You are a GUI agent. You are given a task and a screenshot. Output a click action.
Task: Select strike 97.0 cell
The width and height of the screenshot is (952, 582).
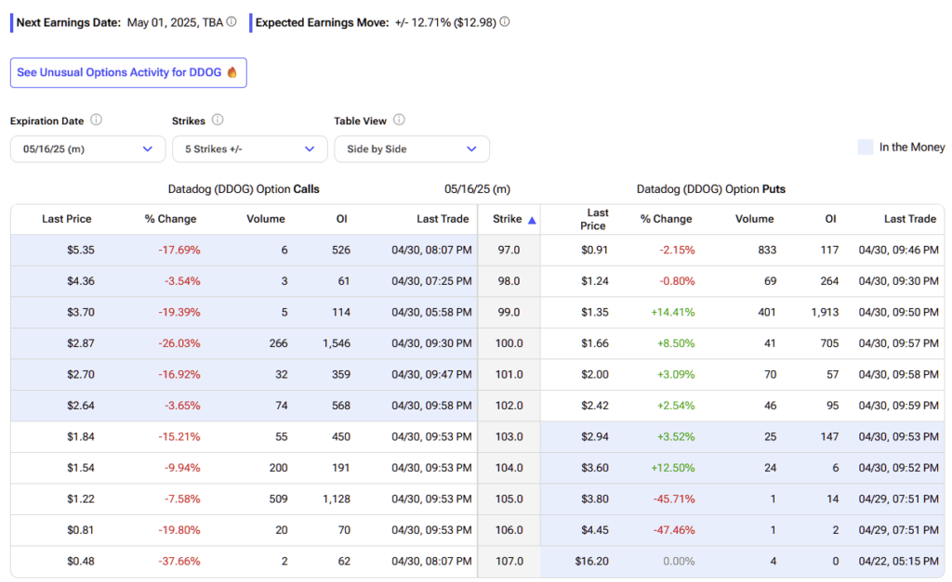pyautogui.click(x=509, y=250)
